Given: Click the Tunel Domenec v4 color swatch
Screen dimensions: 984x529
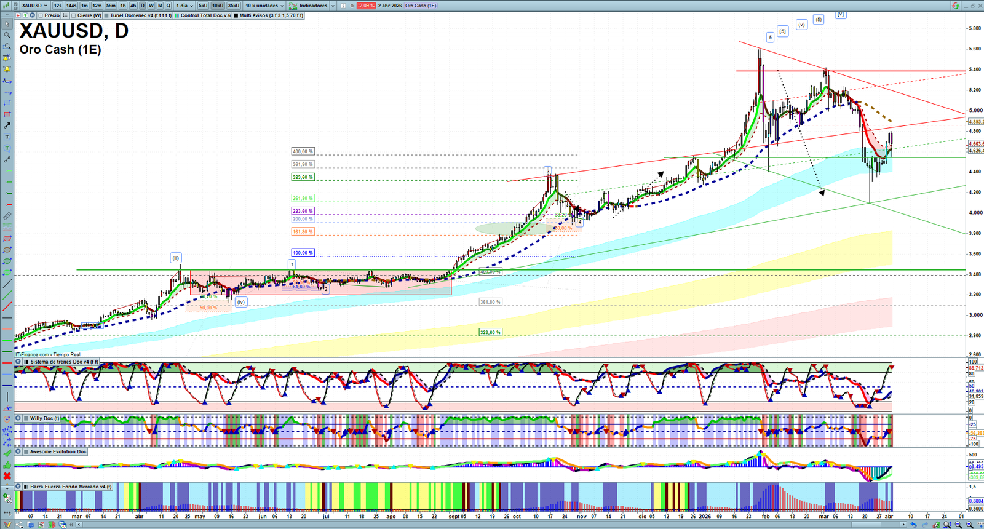Looking at the screenshot, I should 106,15.
